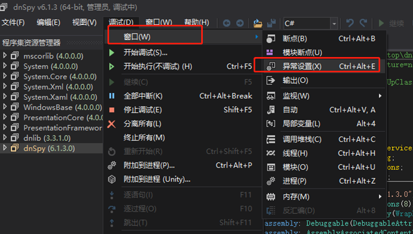Select 分离所有(L) menu entry

pos(183,124)
